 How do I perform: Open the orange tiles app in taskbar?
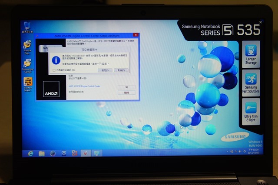[75, 153]
